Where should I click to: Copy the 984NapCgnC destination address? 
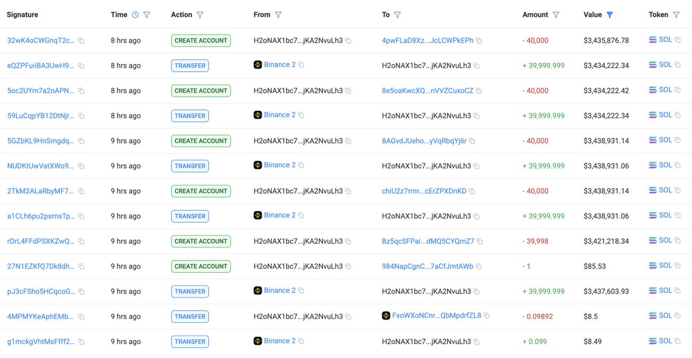click(x=479, y=266)
